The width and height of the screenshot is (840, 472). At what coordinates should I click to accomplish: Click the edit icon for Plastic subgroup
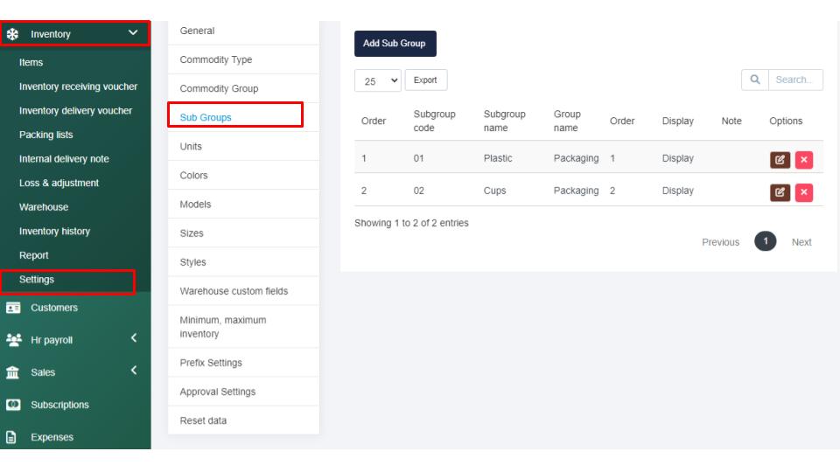779,160
